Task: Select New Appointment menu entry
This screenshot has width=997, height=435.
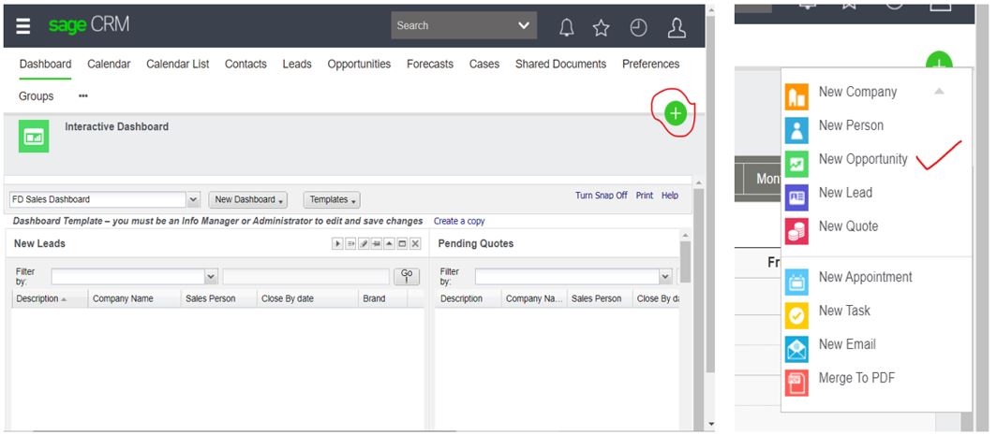Action: [865, 277]
